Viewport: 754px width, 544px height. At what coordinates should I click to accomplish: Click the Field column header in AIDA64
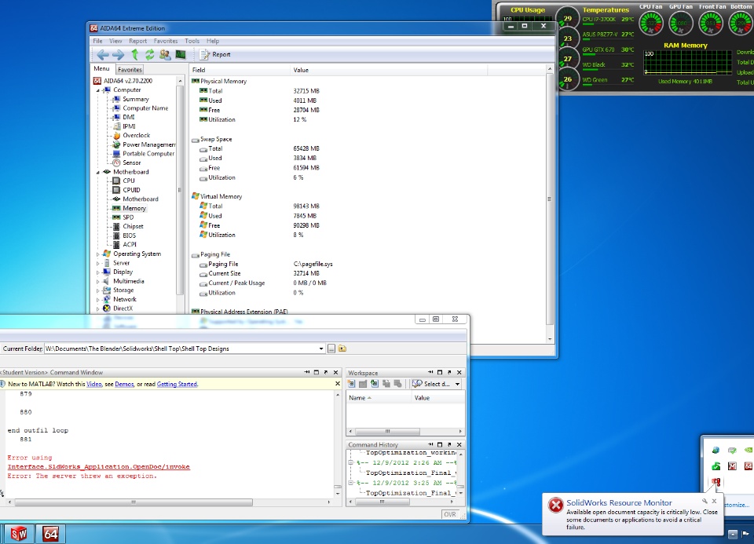pyautogui.click(x=240, y=70)
